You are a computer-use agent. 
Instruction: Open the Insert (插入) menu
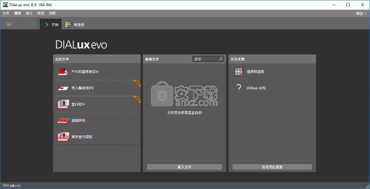[29, 13]
